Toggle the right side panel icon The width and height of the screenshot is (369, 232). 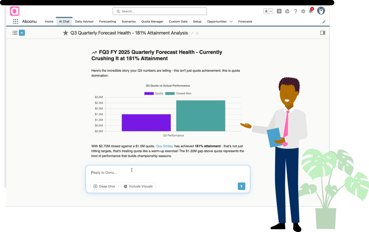tap(323, 33)
